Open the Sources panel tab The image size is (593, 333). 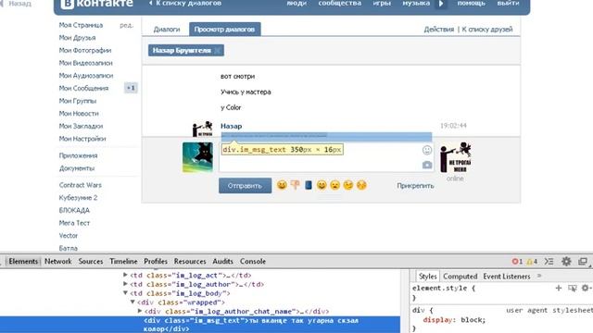(x=91, y=261)
